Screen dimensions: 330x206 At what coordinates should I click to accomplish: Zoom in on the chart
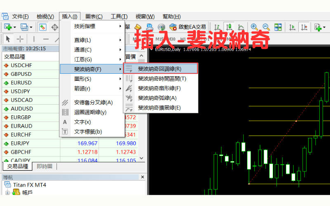pos(254,27)
